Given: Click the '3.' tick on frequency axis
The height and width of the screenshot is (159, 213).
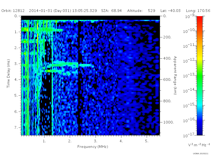Looking at the screenshot, I should (x=96, y=141).
